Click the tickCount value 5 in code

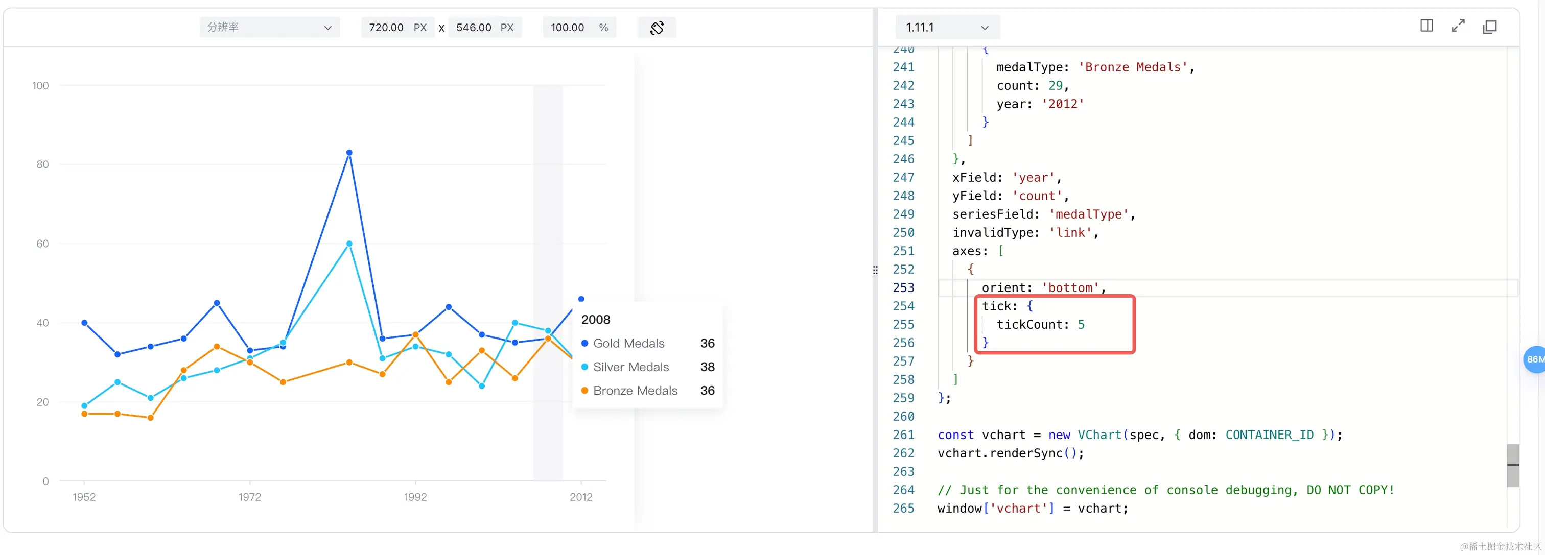coord(1081,325)
